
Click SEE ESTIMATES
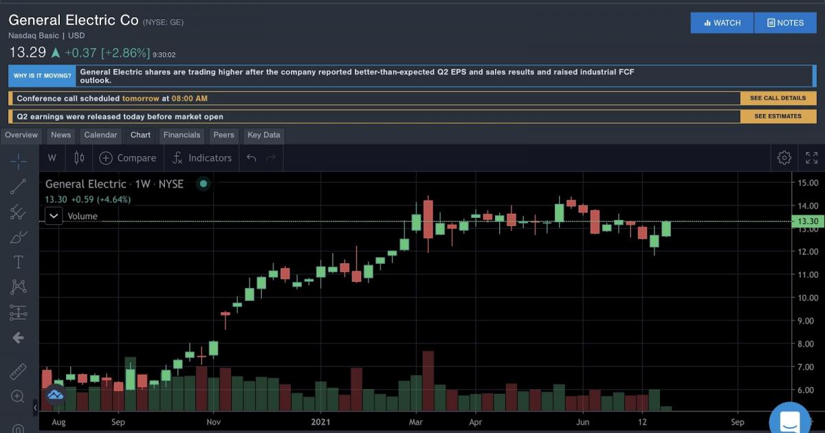778,116
